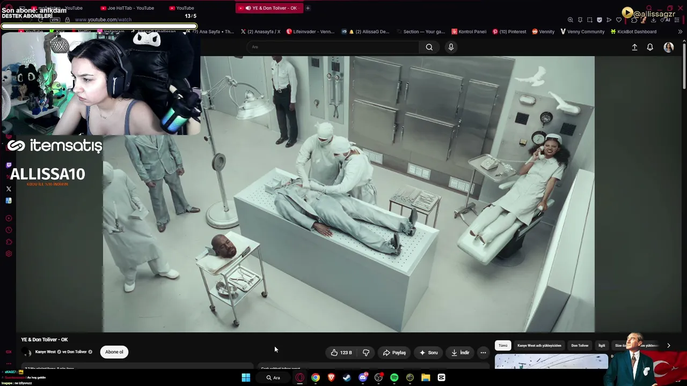Open the Opera address bar search icon

(x=571, y=20)
